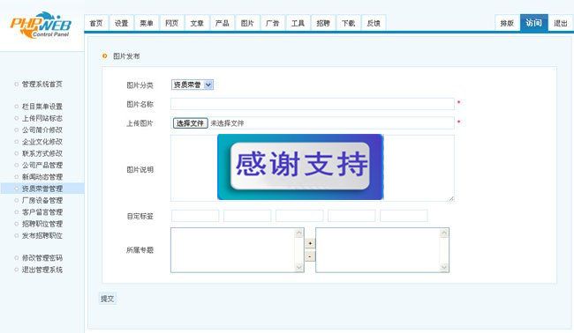This screenshot has height=333, width=574.
Task: Open 修改管理密码 in the sidebar
Action: (42, 258)
